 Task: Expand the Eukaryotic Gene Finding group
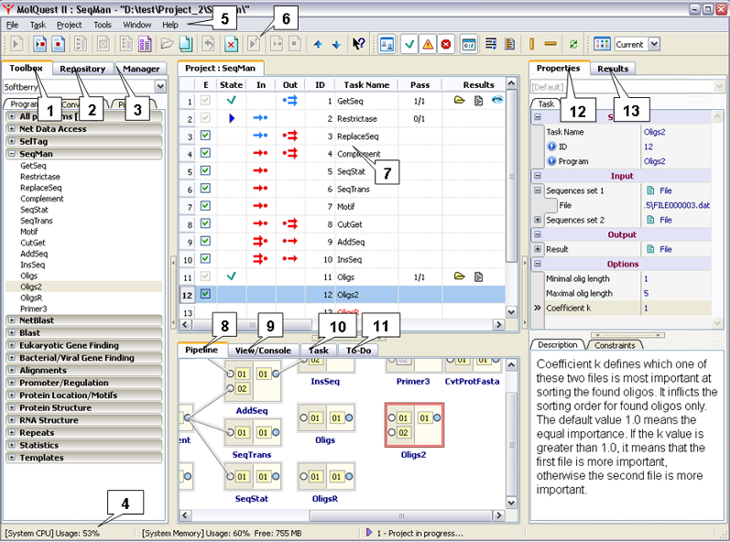click(x=12, y=345)
